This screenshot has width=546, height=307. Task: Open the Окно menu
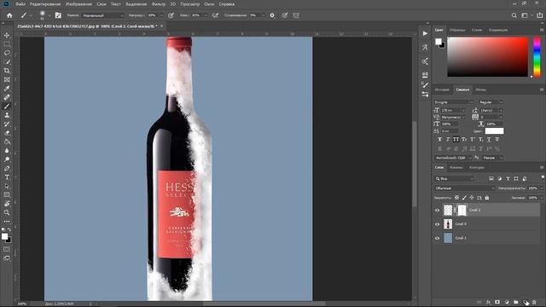209,4
